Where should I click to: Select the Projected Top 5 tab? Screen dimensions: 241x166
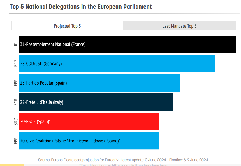(67, 26)
